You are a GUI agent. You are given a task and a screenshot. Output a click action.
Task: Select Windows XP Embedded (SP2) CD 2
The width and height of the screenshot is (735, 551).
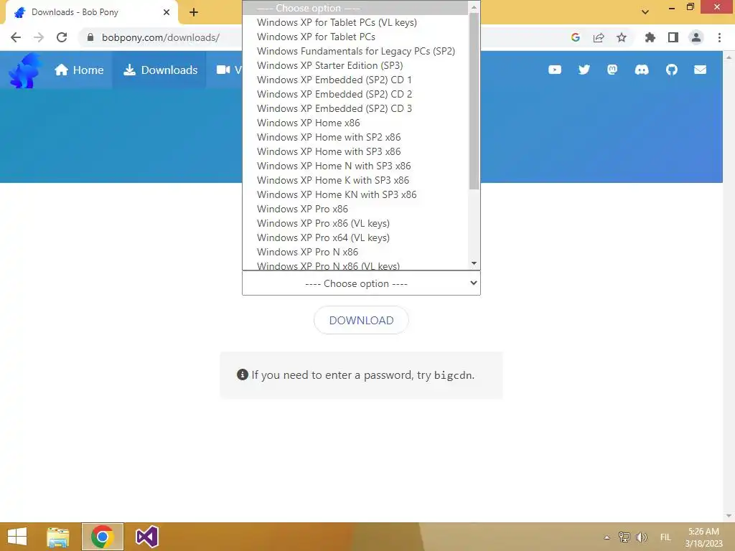tap(355, 94)
